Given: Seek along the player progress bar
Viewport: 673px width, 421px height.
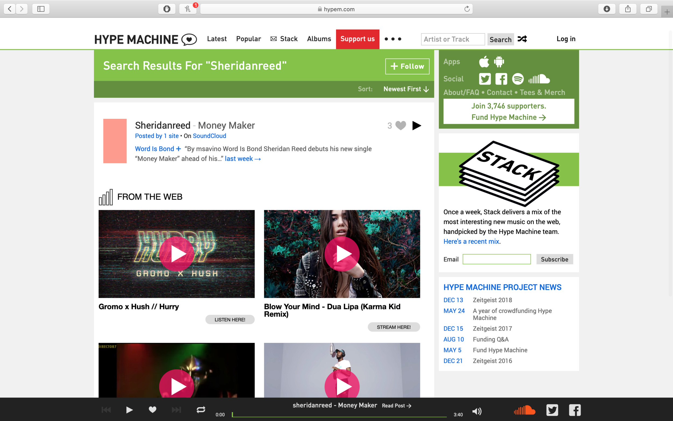Looking at the screenshot, I should 339,415.
